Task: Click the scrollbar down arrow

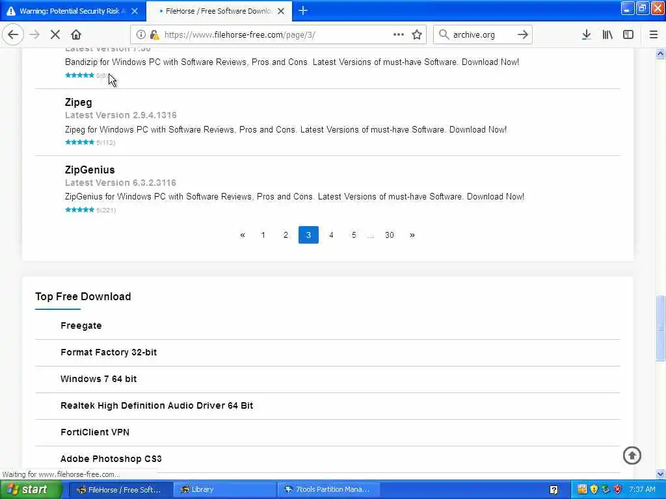Action: [660, 474]
